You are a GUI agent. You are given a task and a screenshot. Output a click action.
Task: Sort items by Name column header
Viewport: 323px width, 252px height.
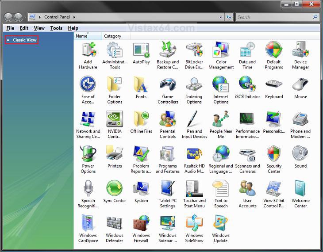click(88, 36)
